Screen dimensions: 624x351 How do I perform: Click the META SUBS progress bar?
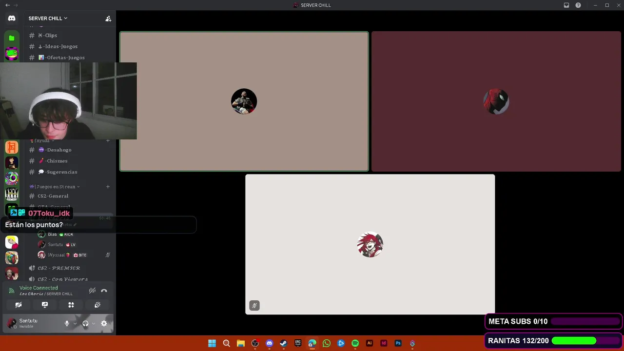[x=585, y=322]
